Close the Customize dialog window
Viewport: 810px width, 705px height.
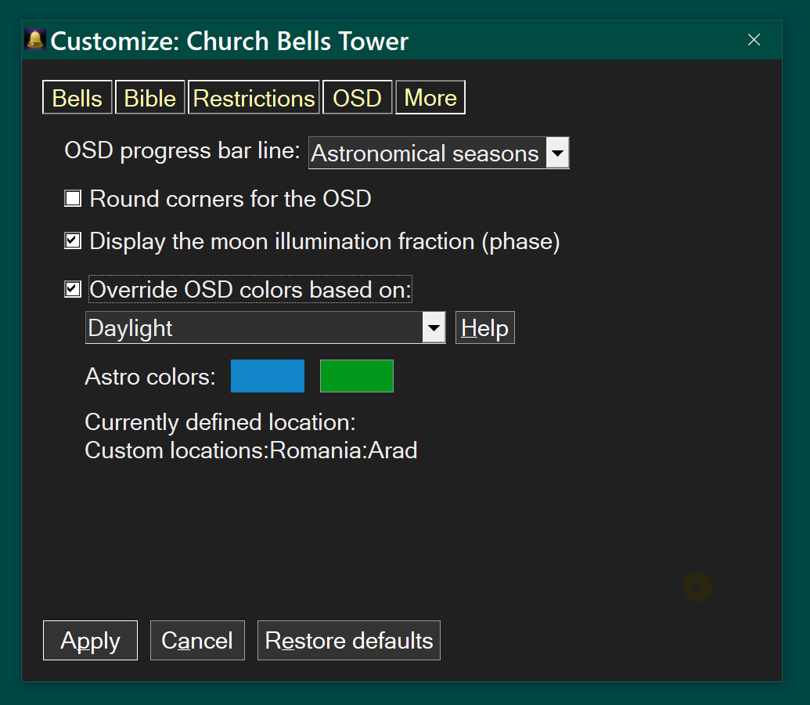point(754,40)
